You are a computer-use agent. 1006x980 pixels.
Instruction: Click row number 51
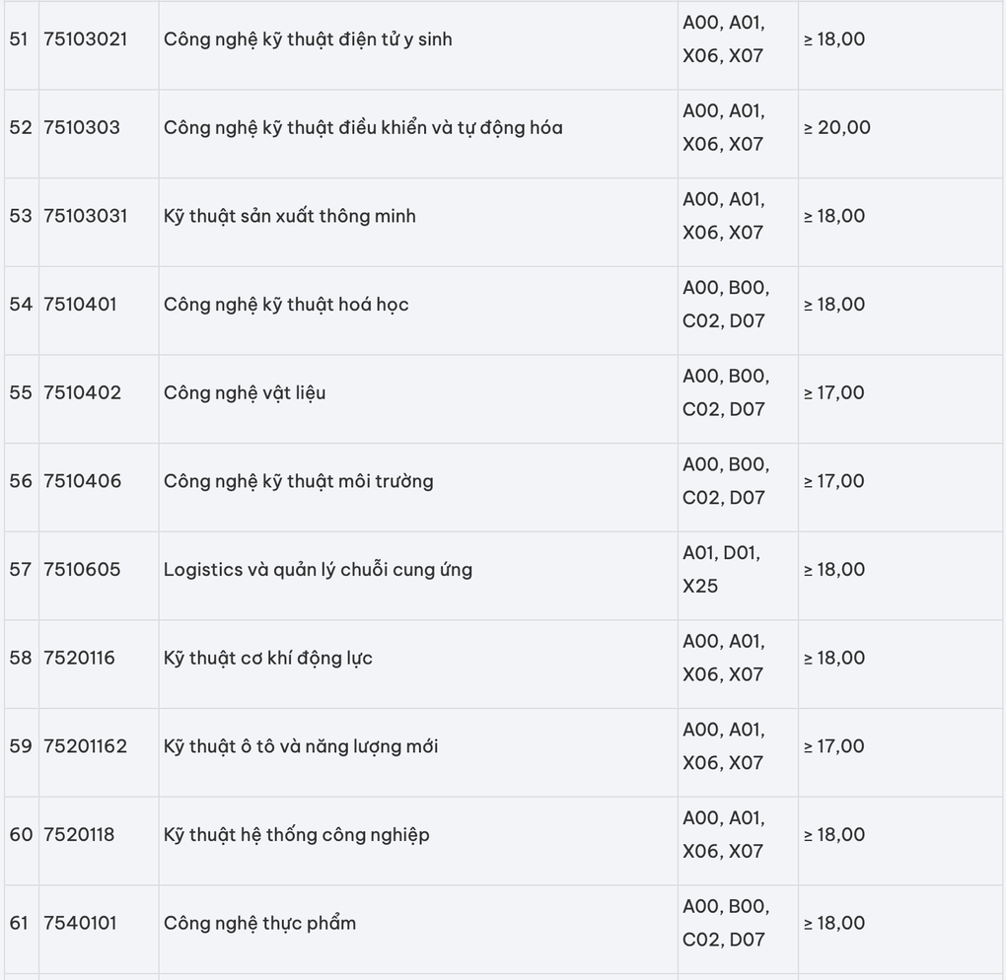[19, 39]
